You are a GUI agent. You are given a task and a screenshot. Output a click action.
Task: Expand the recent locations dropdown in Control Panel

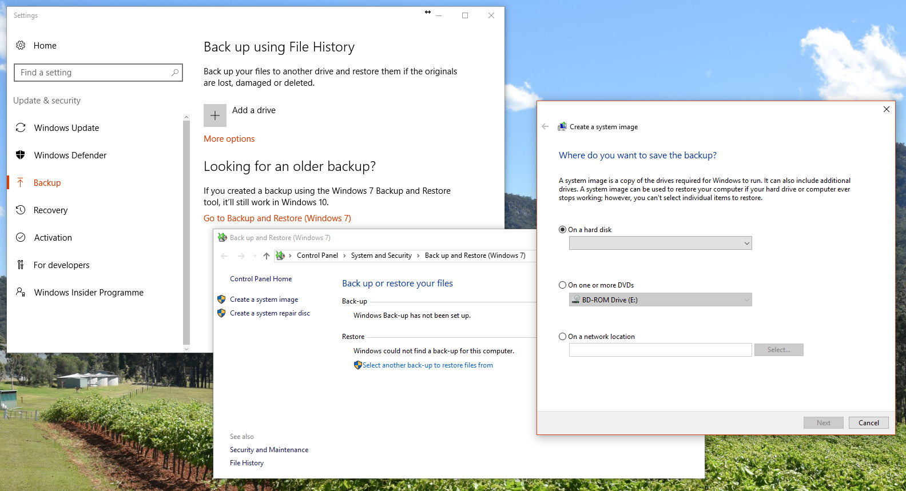(255, 256)
